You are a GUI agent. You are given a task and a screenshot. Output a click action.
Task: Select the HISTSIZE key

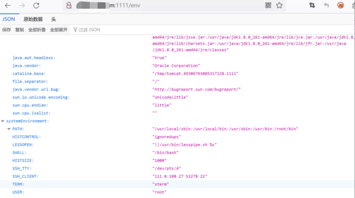[23, 161]
